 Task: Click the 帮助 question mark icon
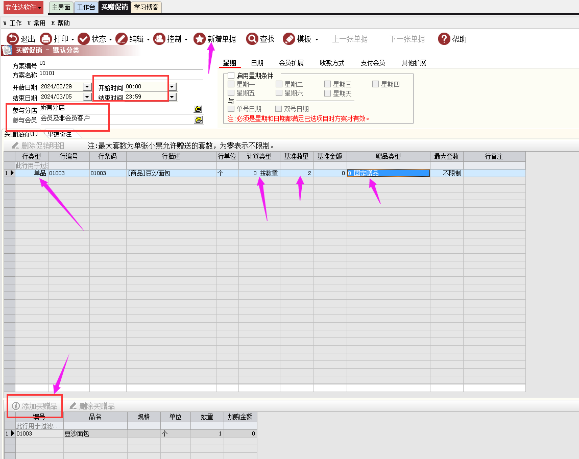[444, 39]
